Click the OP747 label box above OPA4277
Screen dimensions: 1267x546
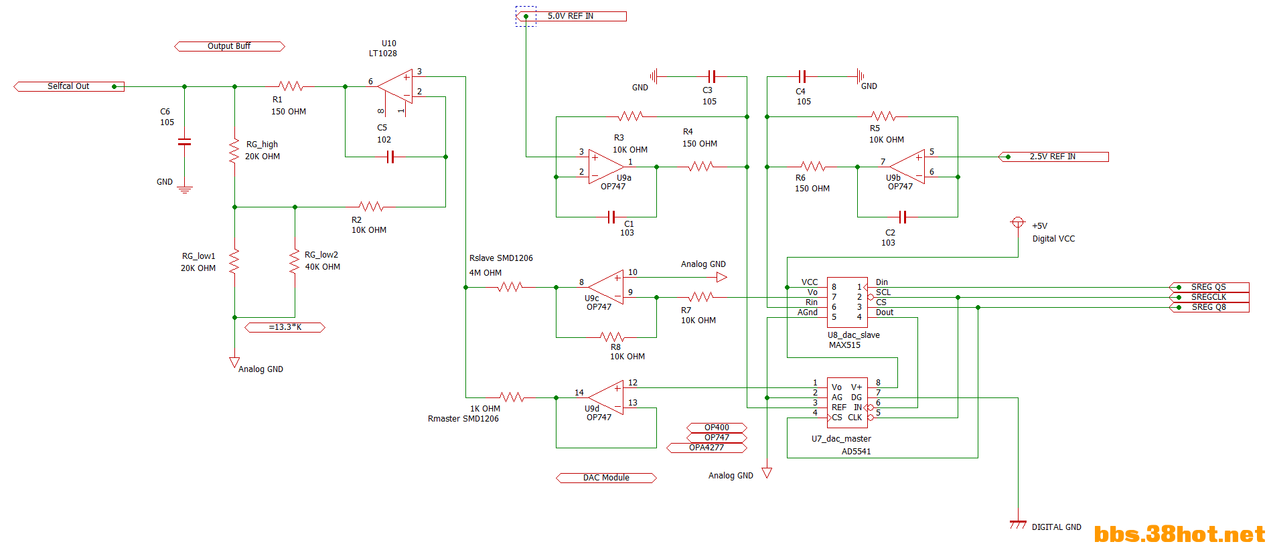[x=717, y=438]
